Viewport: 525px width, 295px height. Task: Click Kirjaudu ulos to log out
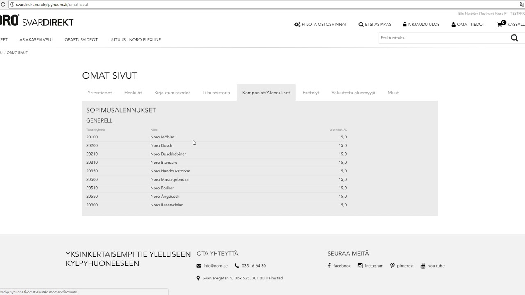(421, 24)
